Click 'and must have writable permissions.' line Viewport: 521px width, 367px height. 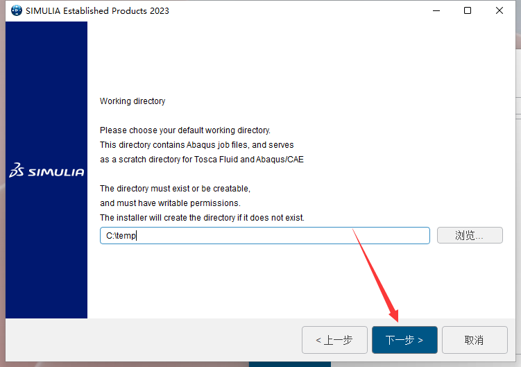click(170, 203)
